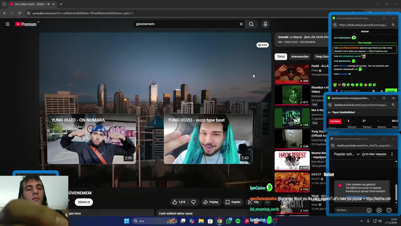Hide end screen cards with Gizle
This screenshot has height=226, width=401.
(x=263, y=45)
